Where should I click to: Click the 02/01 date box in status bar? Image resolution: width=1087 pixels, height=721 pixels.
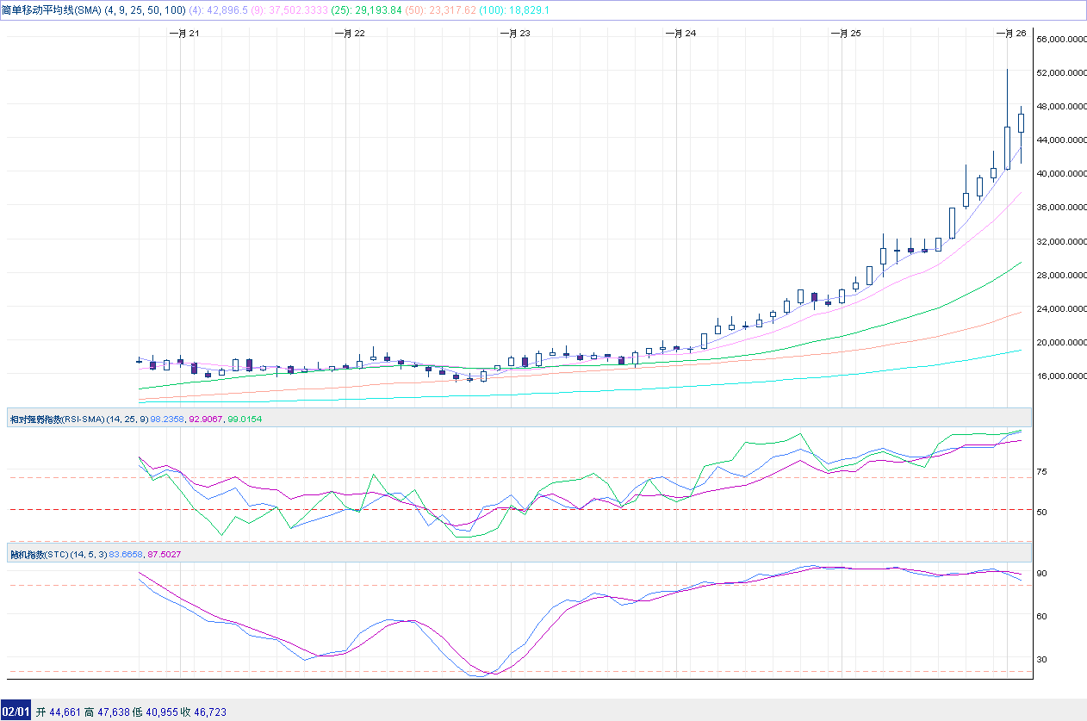[16, 712]
